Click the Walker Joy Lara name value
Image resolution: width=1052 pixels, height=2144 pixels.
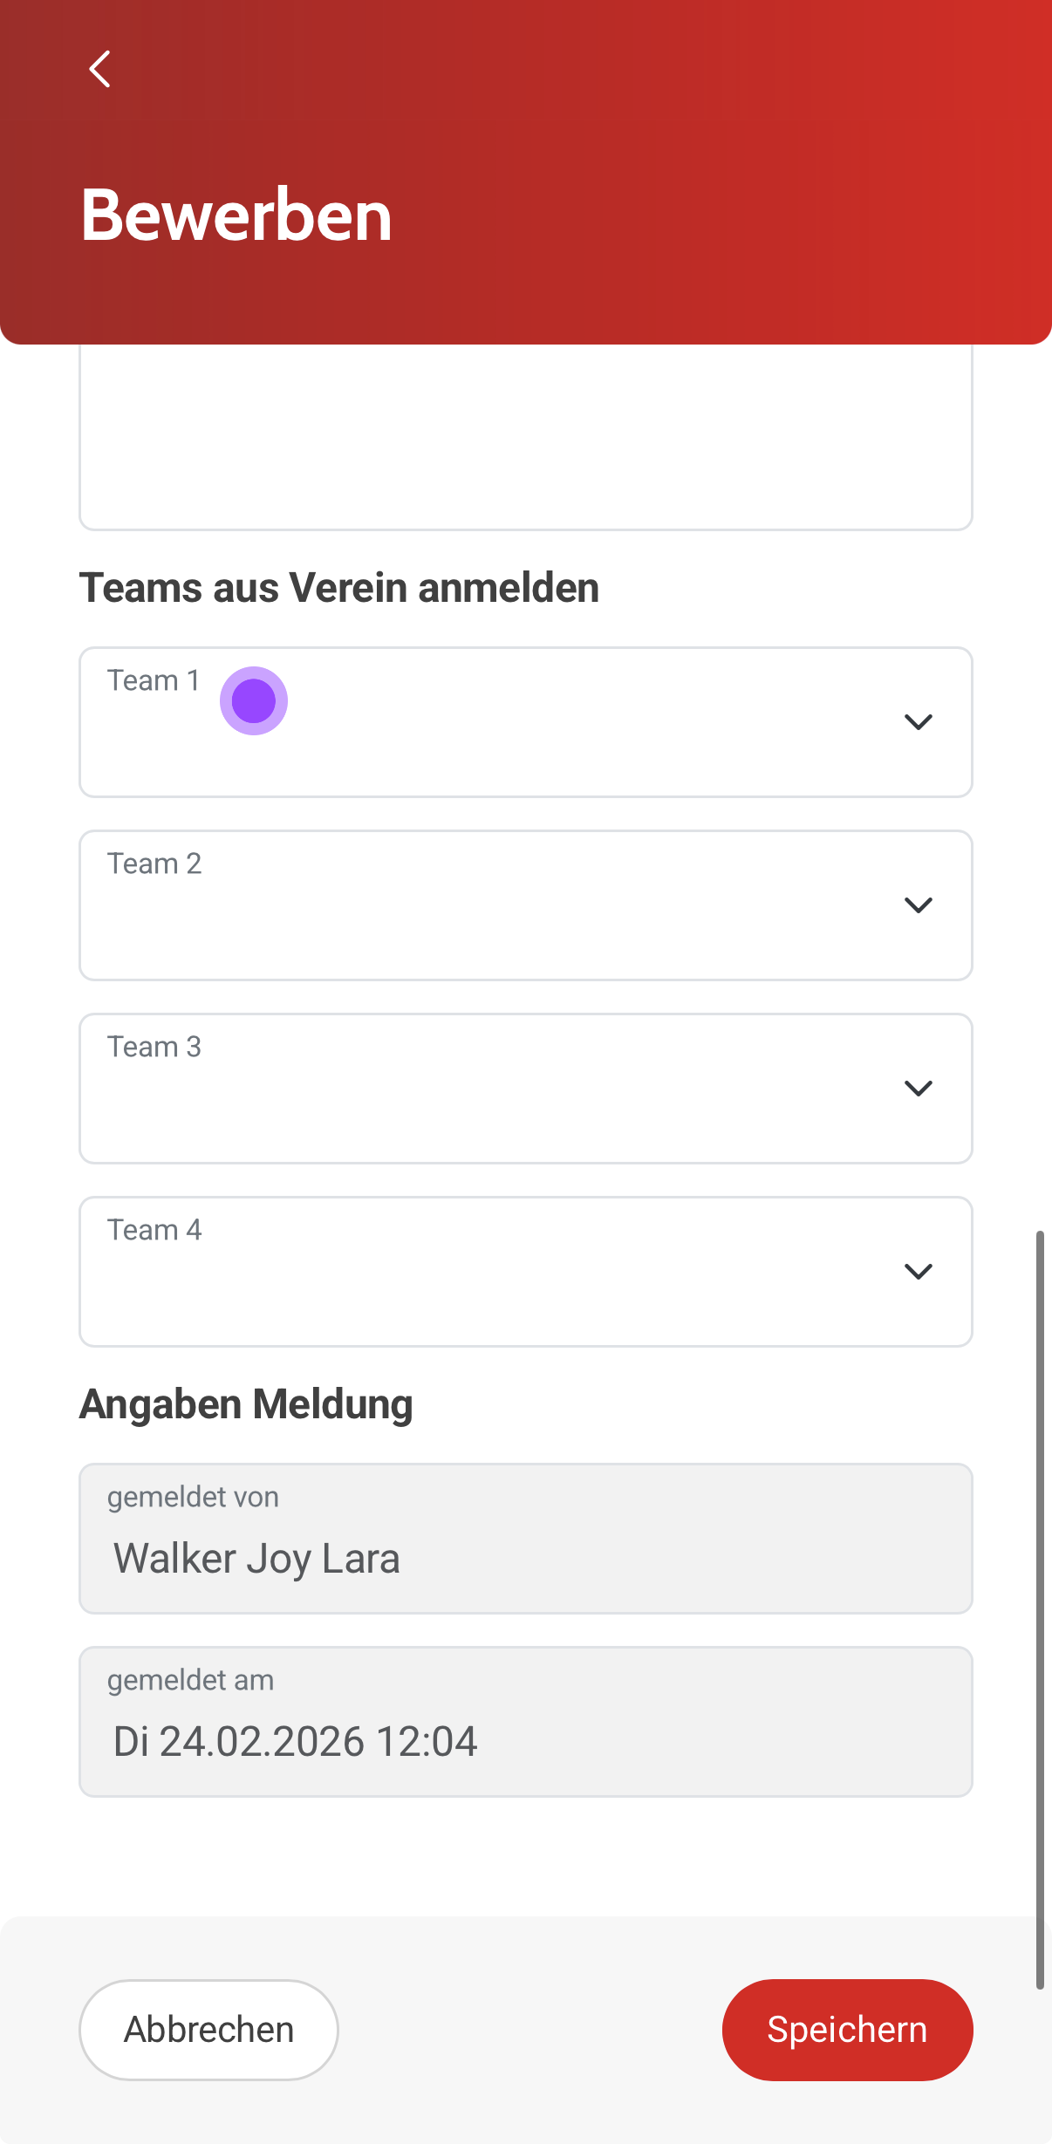pos(256,1559)
